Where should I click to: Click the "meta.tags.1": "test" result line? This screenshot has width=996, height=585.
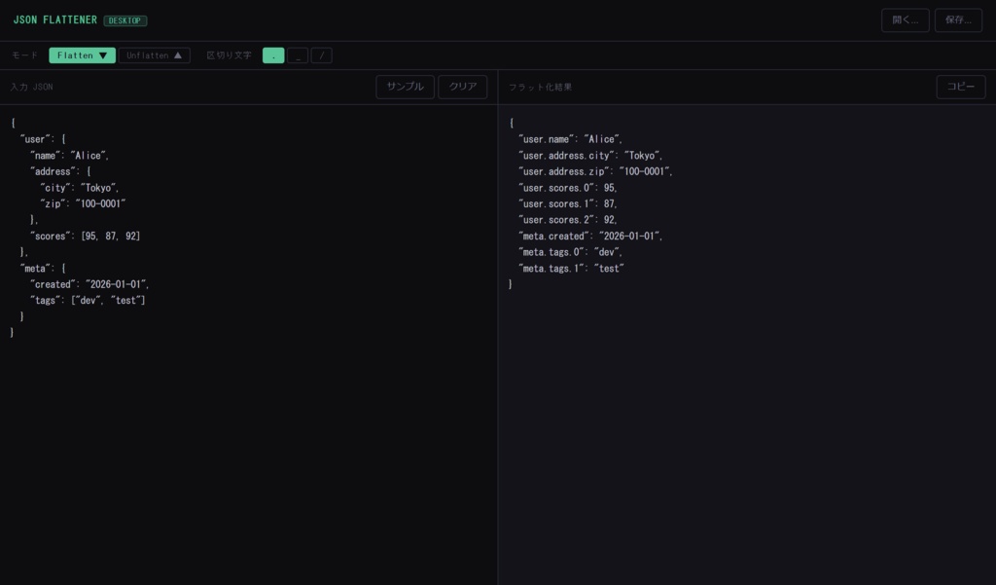pos(571,269)
